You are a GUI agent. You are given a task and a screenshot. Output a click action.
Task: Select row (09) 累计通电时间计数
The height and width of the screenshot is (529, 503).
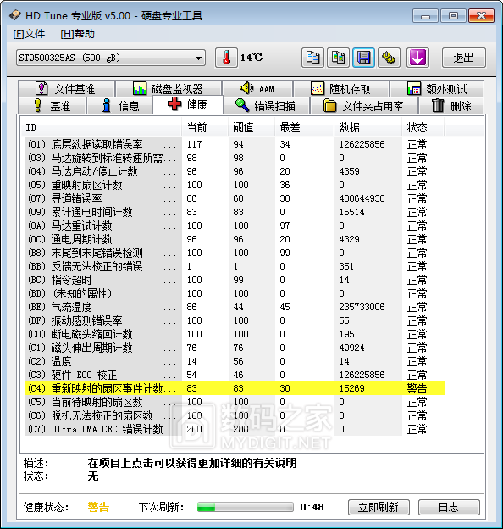pyautogui.click(x=235, y=212)
